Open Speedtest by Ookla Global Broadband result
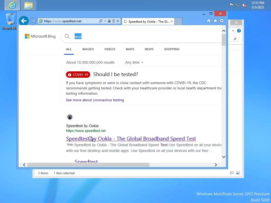271x203 pixels. [x=131, y=139]
